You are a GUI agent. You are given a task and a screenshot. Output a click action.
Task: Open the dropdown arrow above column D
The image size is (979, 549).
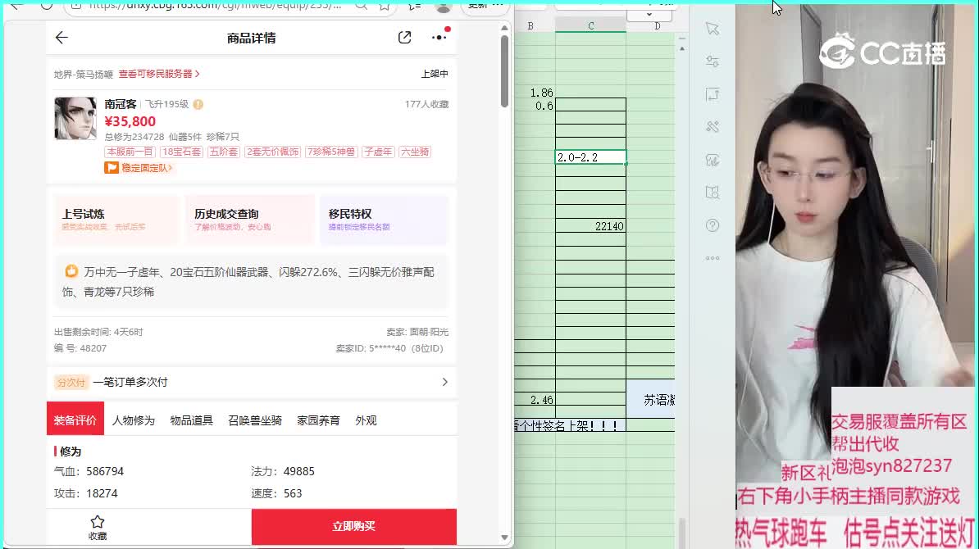point(649,15)
